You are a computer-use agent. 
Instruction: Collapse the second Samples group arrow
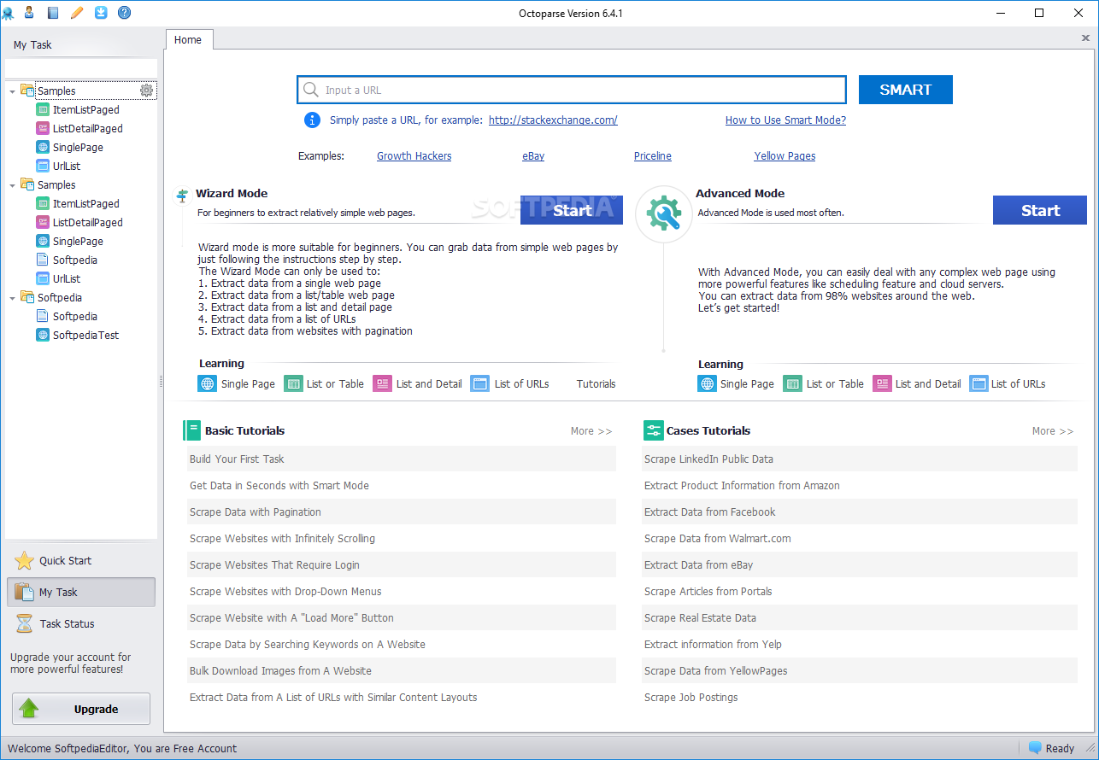coord(12,185)
